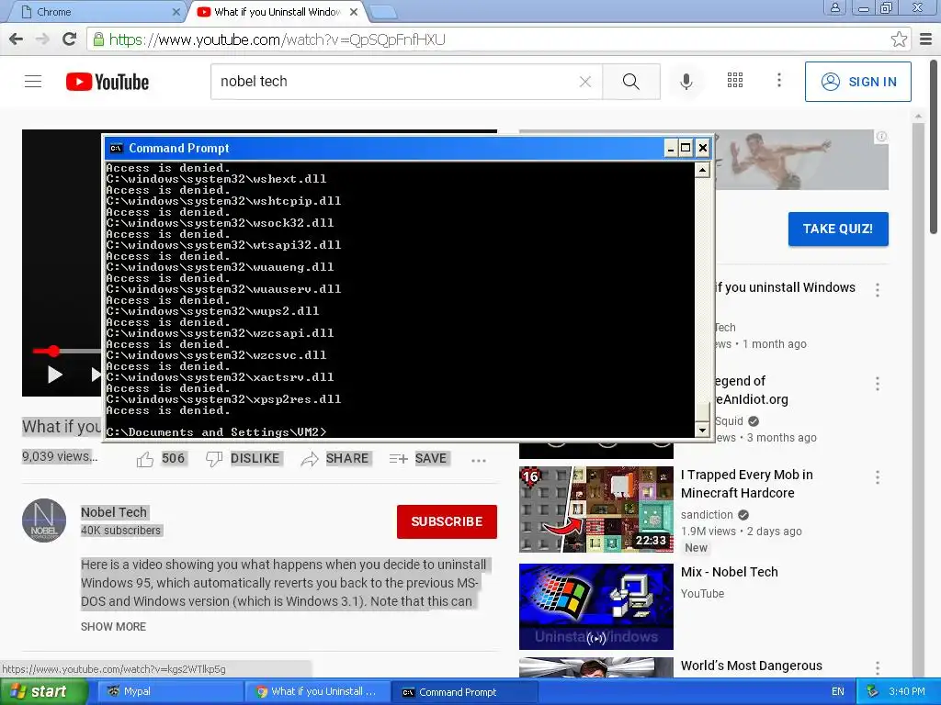
Task: Open the more actions ellipsis under video
Action: [478, 461]
